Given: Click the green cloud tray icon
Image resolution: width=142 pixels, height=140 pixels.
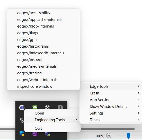Looking at the screenshot, I should point(35,107).
